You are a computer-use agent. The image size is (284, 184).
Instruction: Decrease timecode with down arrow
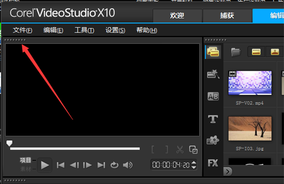[194, 167]
